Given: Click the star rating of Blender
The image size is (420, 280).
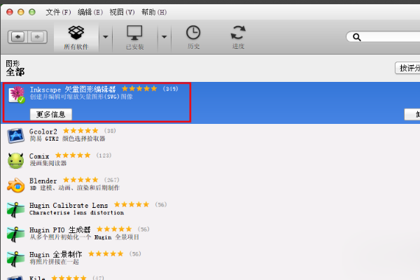Looking at the screenshot, I should (x=80, y=180).
